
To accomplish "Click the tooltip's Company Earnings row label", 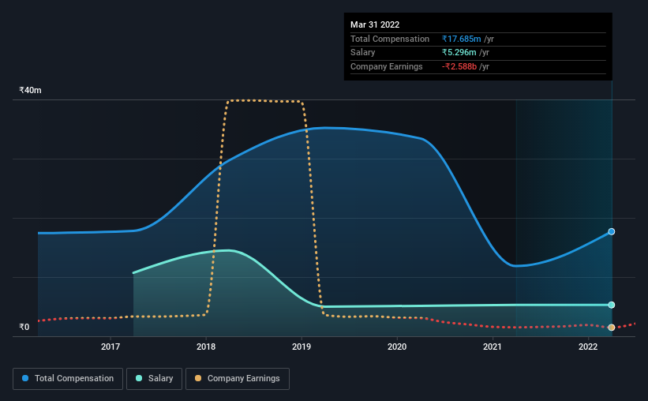I will tap(387, 66).
